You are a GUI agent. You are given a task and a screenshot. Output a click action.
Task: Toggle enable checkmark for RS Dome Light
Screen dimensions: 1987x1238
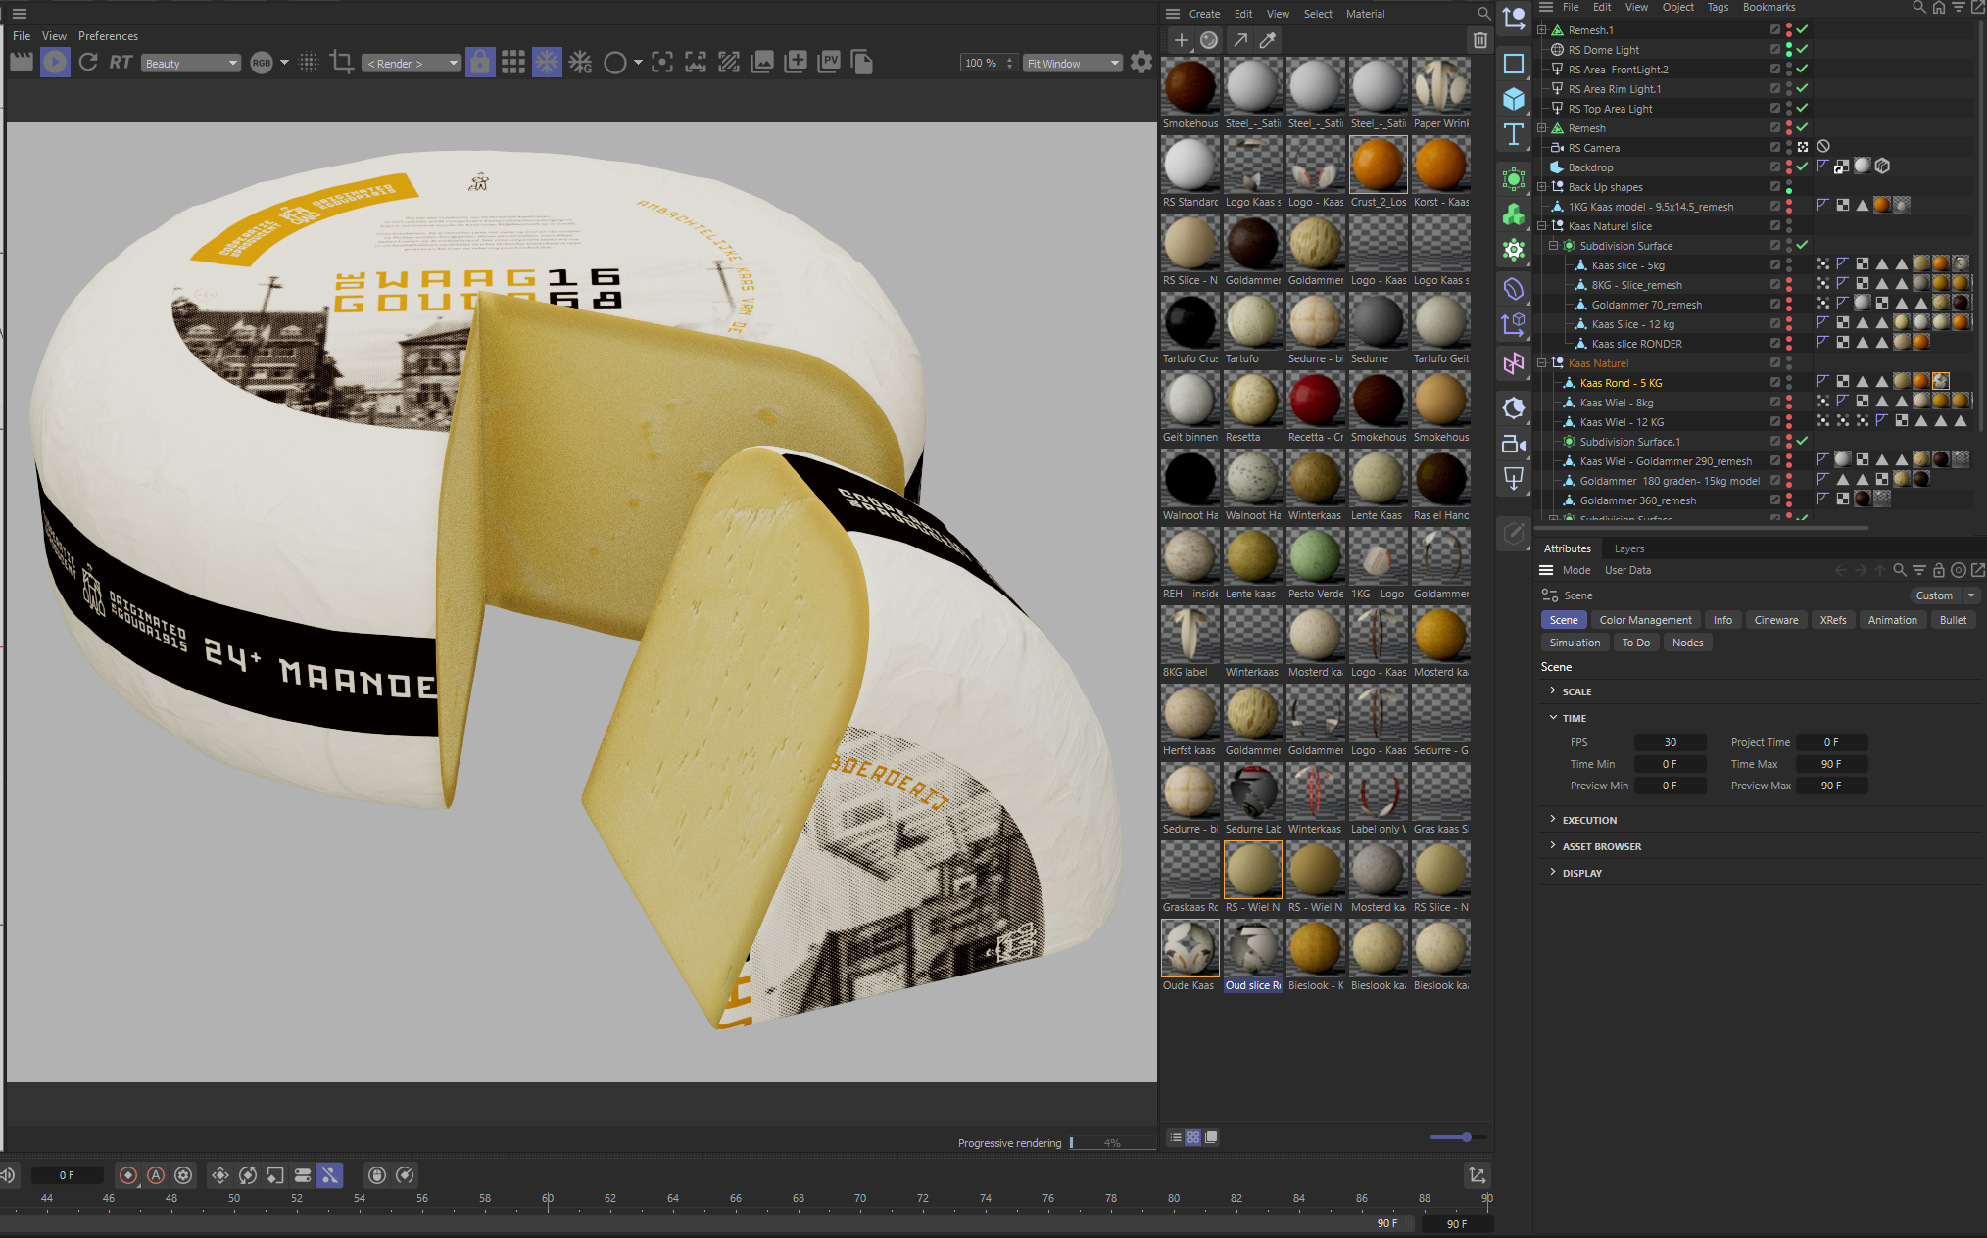point(1802,49)
